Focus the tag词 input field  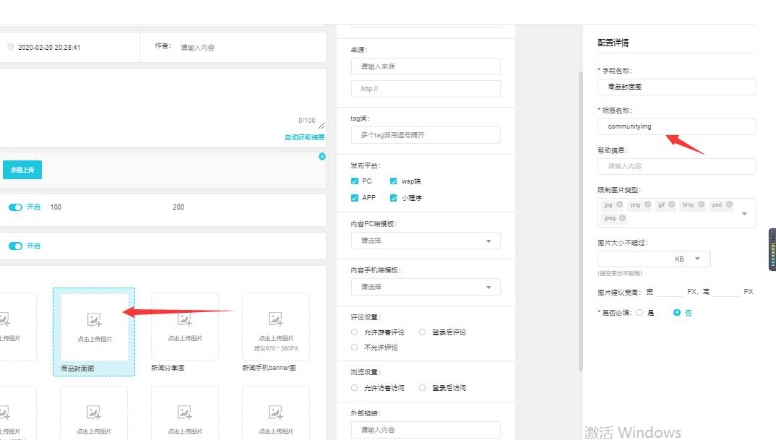[426, 135]
